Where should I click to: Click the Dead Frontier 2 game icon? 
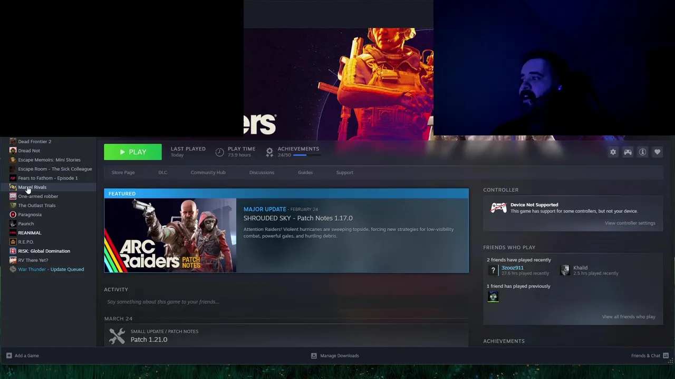13,142
